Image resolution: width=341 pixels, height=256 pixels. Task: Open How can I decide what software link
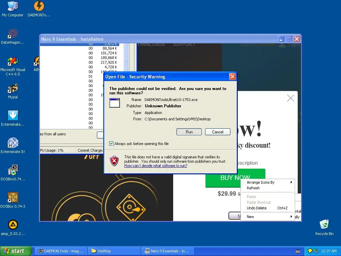coord(156,166)
